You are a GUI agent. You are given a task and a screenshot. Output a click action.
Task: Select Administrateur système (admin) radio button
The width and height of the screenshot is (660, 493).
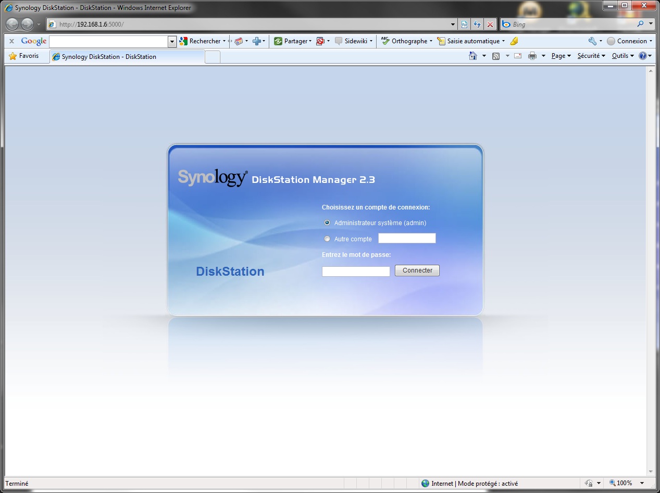tap(327, 223)
